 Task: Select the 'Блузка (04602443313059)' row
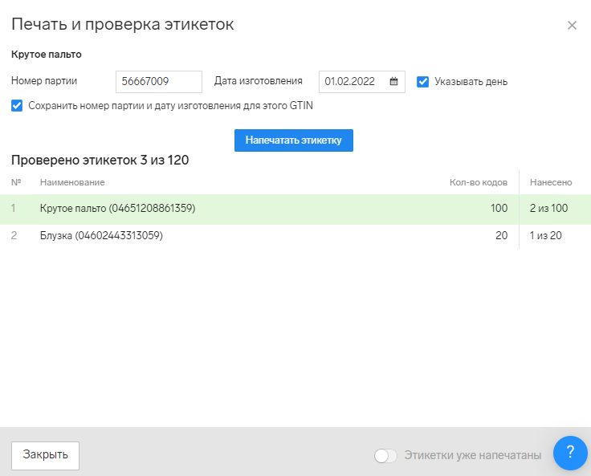295,236
